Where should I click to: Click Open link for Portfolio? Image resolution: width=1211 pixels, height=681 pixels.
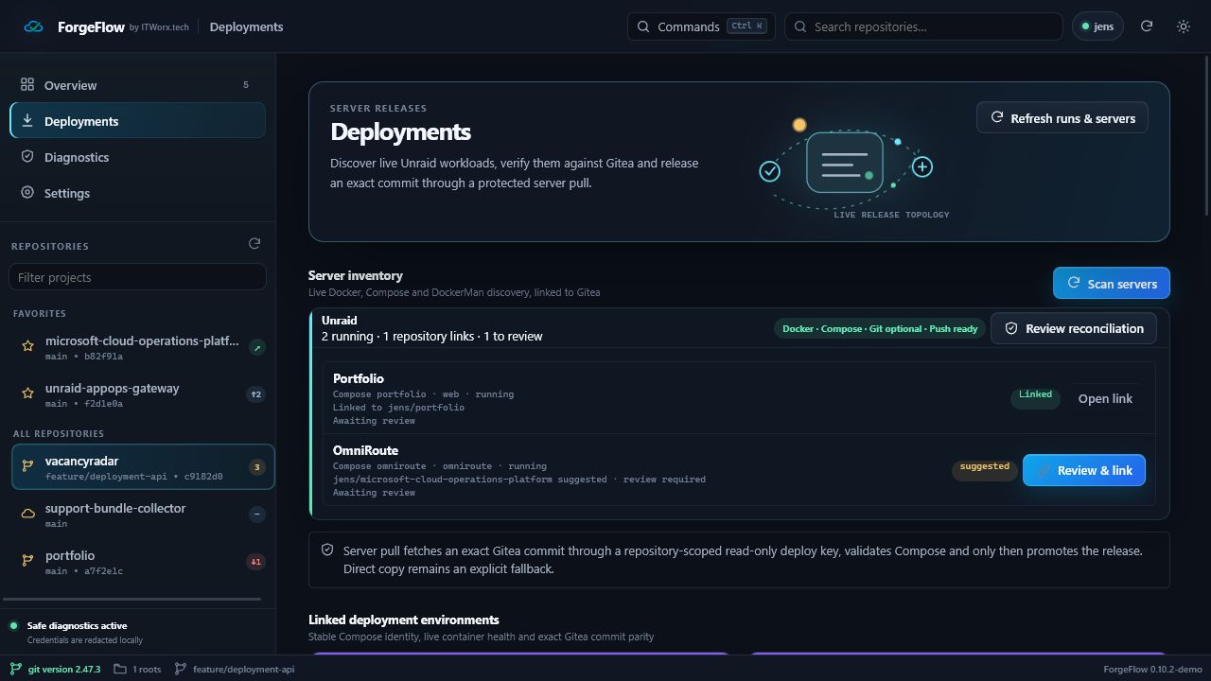click(x=1105, y=398)
